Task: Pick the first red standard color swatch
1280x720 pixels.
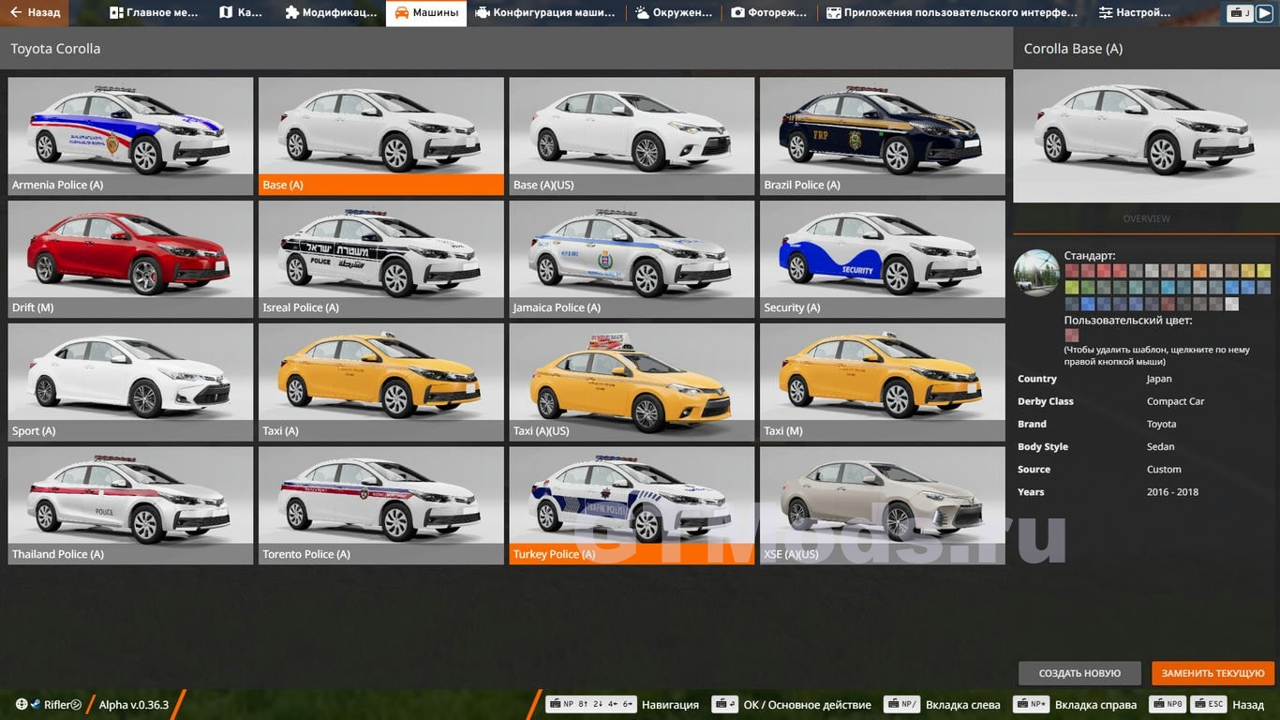Action: coord(1072,271)
